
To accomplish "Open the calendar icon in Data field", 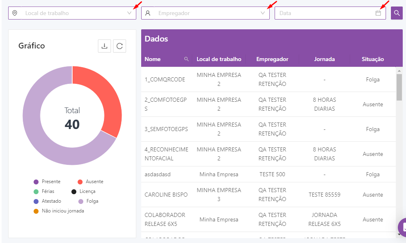I will tap(378, 13).
